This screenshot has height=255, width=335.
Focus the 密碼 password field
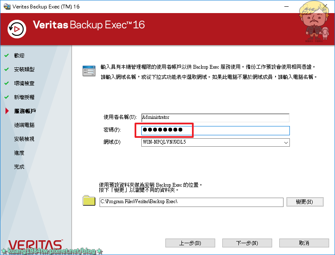tap(215, 130)
